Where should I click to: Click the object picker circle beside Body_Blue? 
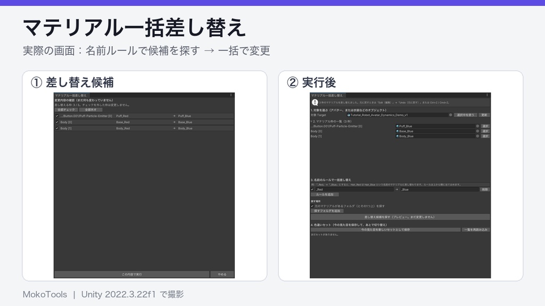[477, 137]
